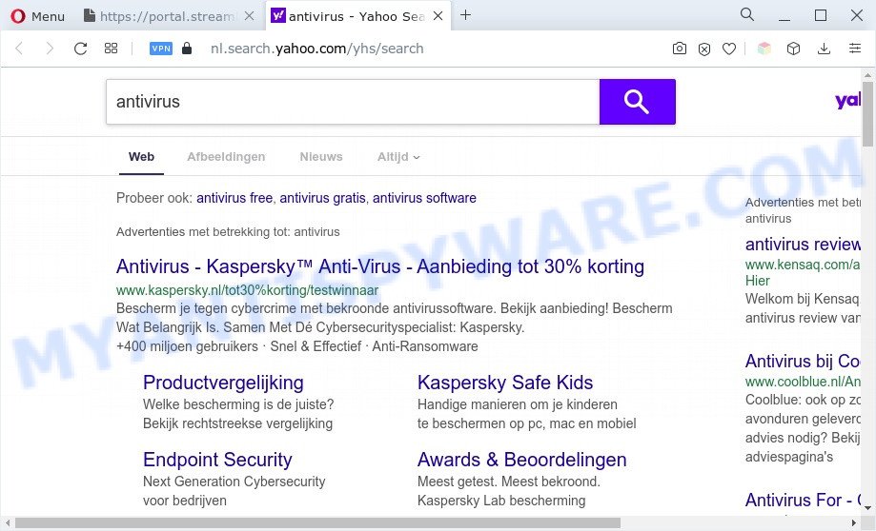
Task: Click the antivirus search input field
Action: click(353, 102)
